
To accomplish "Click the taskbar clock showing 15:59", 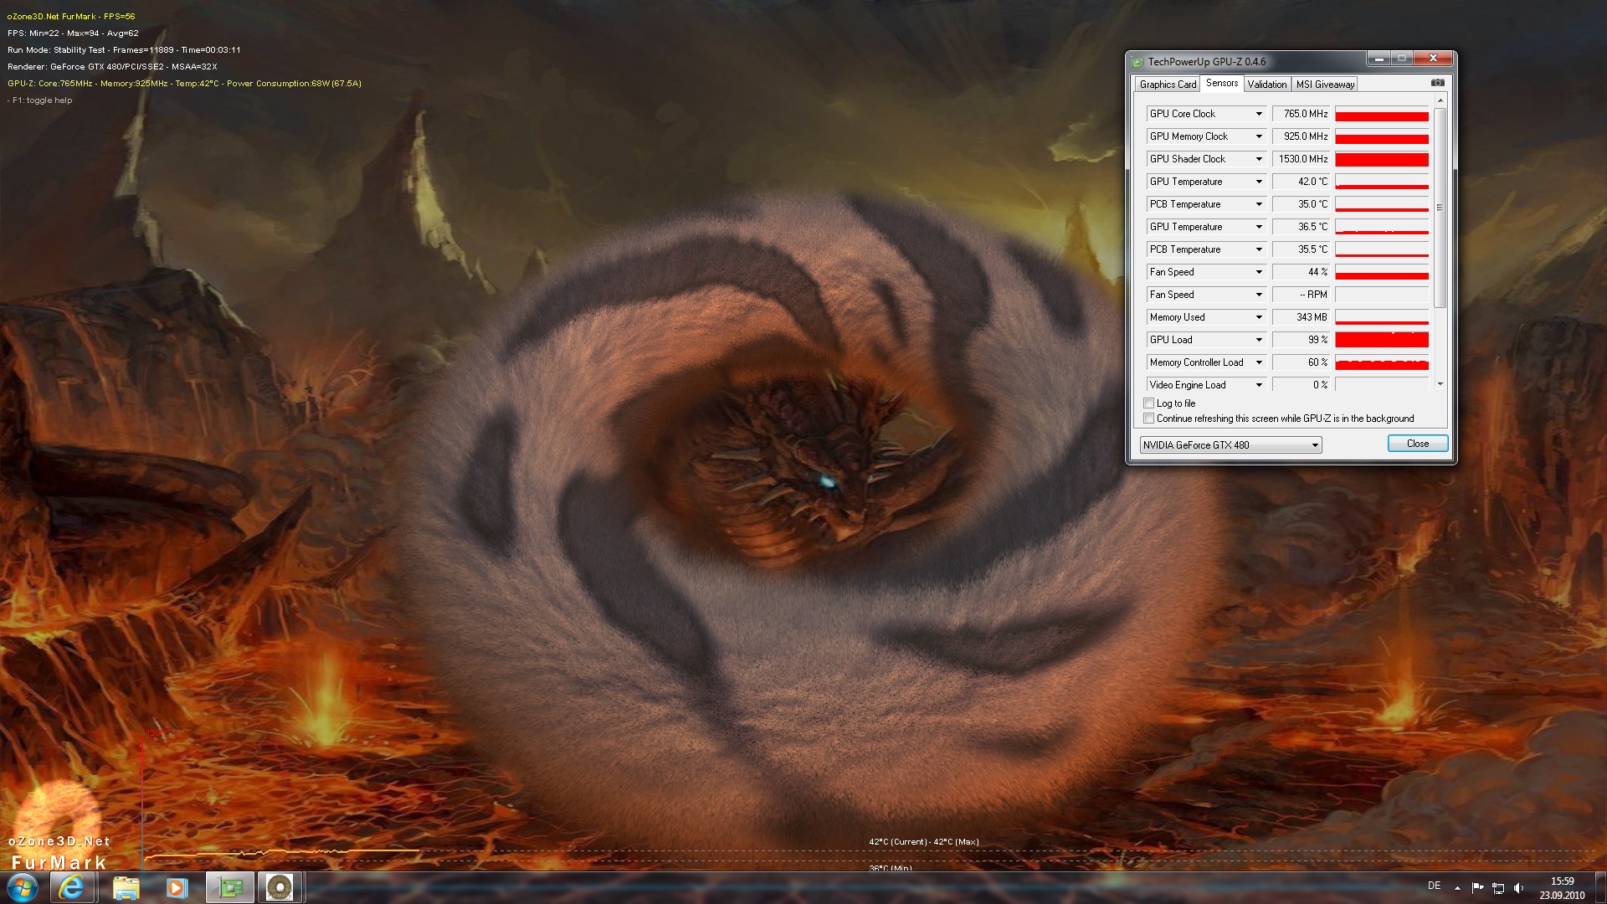I will pos(1562,887).
